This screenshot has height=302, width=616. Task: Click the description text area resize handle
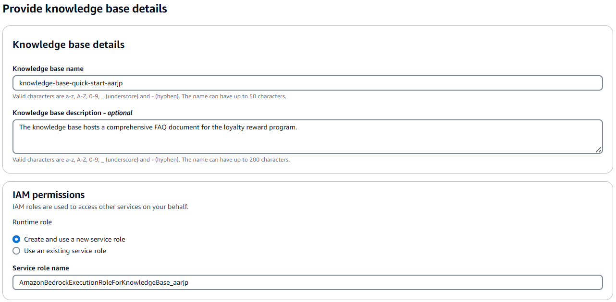click(x=598, y=150)
